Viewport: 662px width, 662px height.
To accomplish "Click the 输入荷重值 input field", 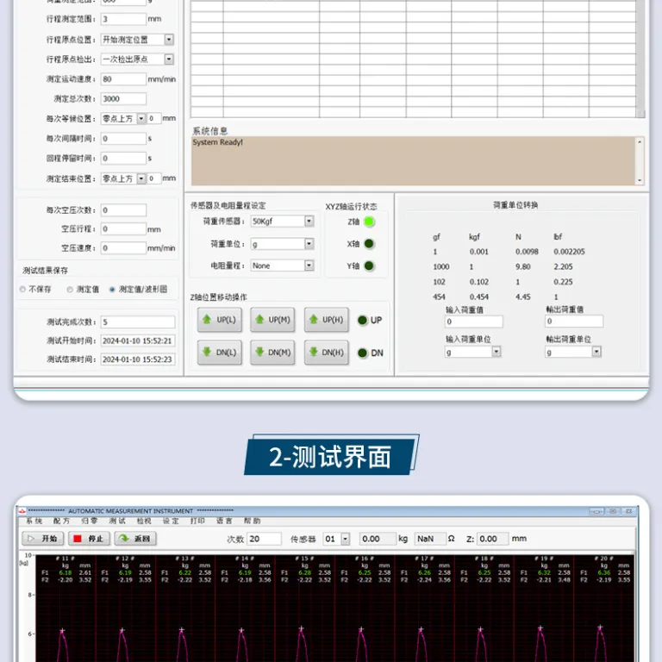I will (x=474, y=322).
